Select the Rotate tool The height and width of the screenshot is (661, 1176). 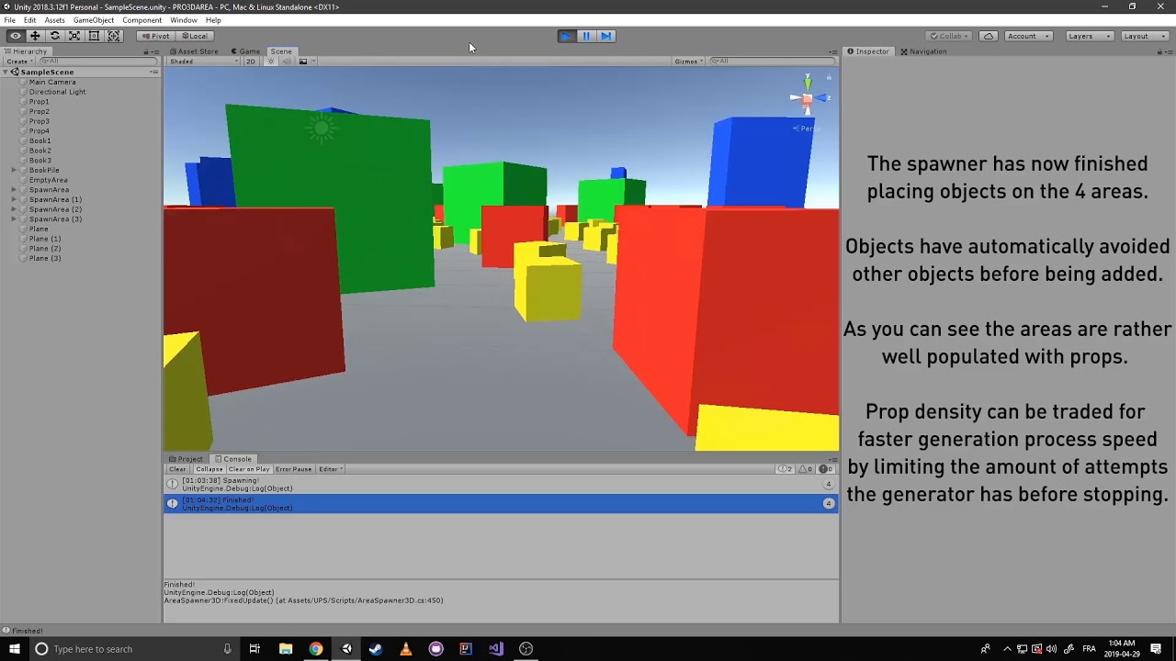click(55, 36)
